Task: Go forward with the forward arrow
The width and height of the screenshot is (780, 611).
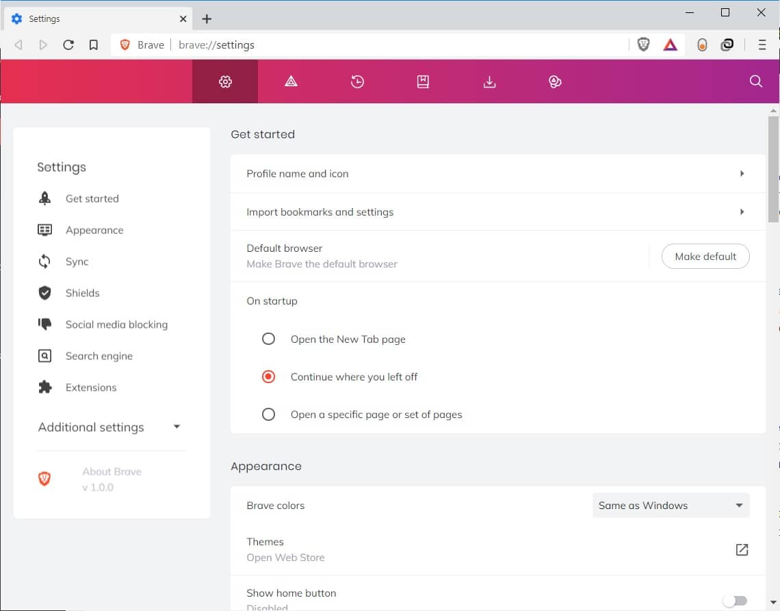Action: click(x=43, y=44)
